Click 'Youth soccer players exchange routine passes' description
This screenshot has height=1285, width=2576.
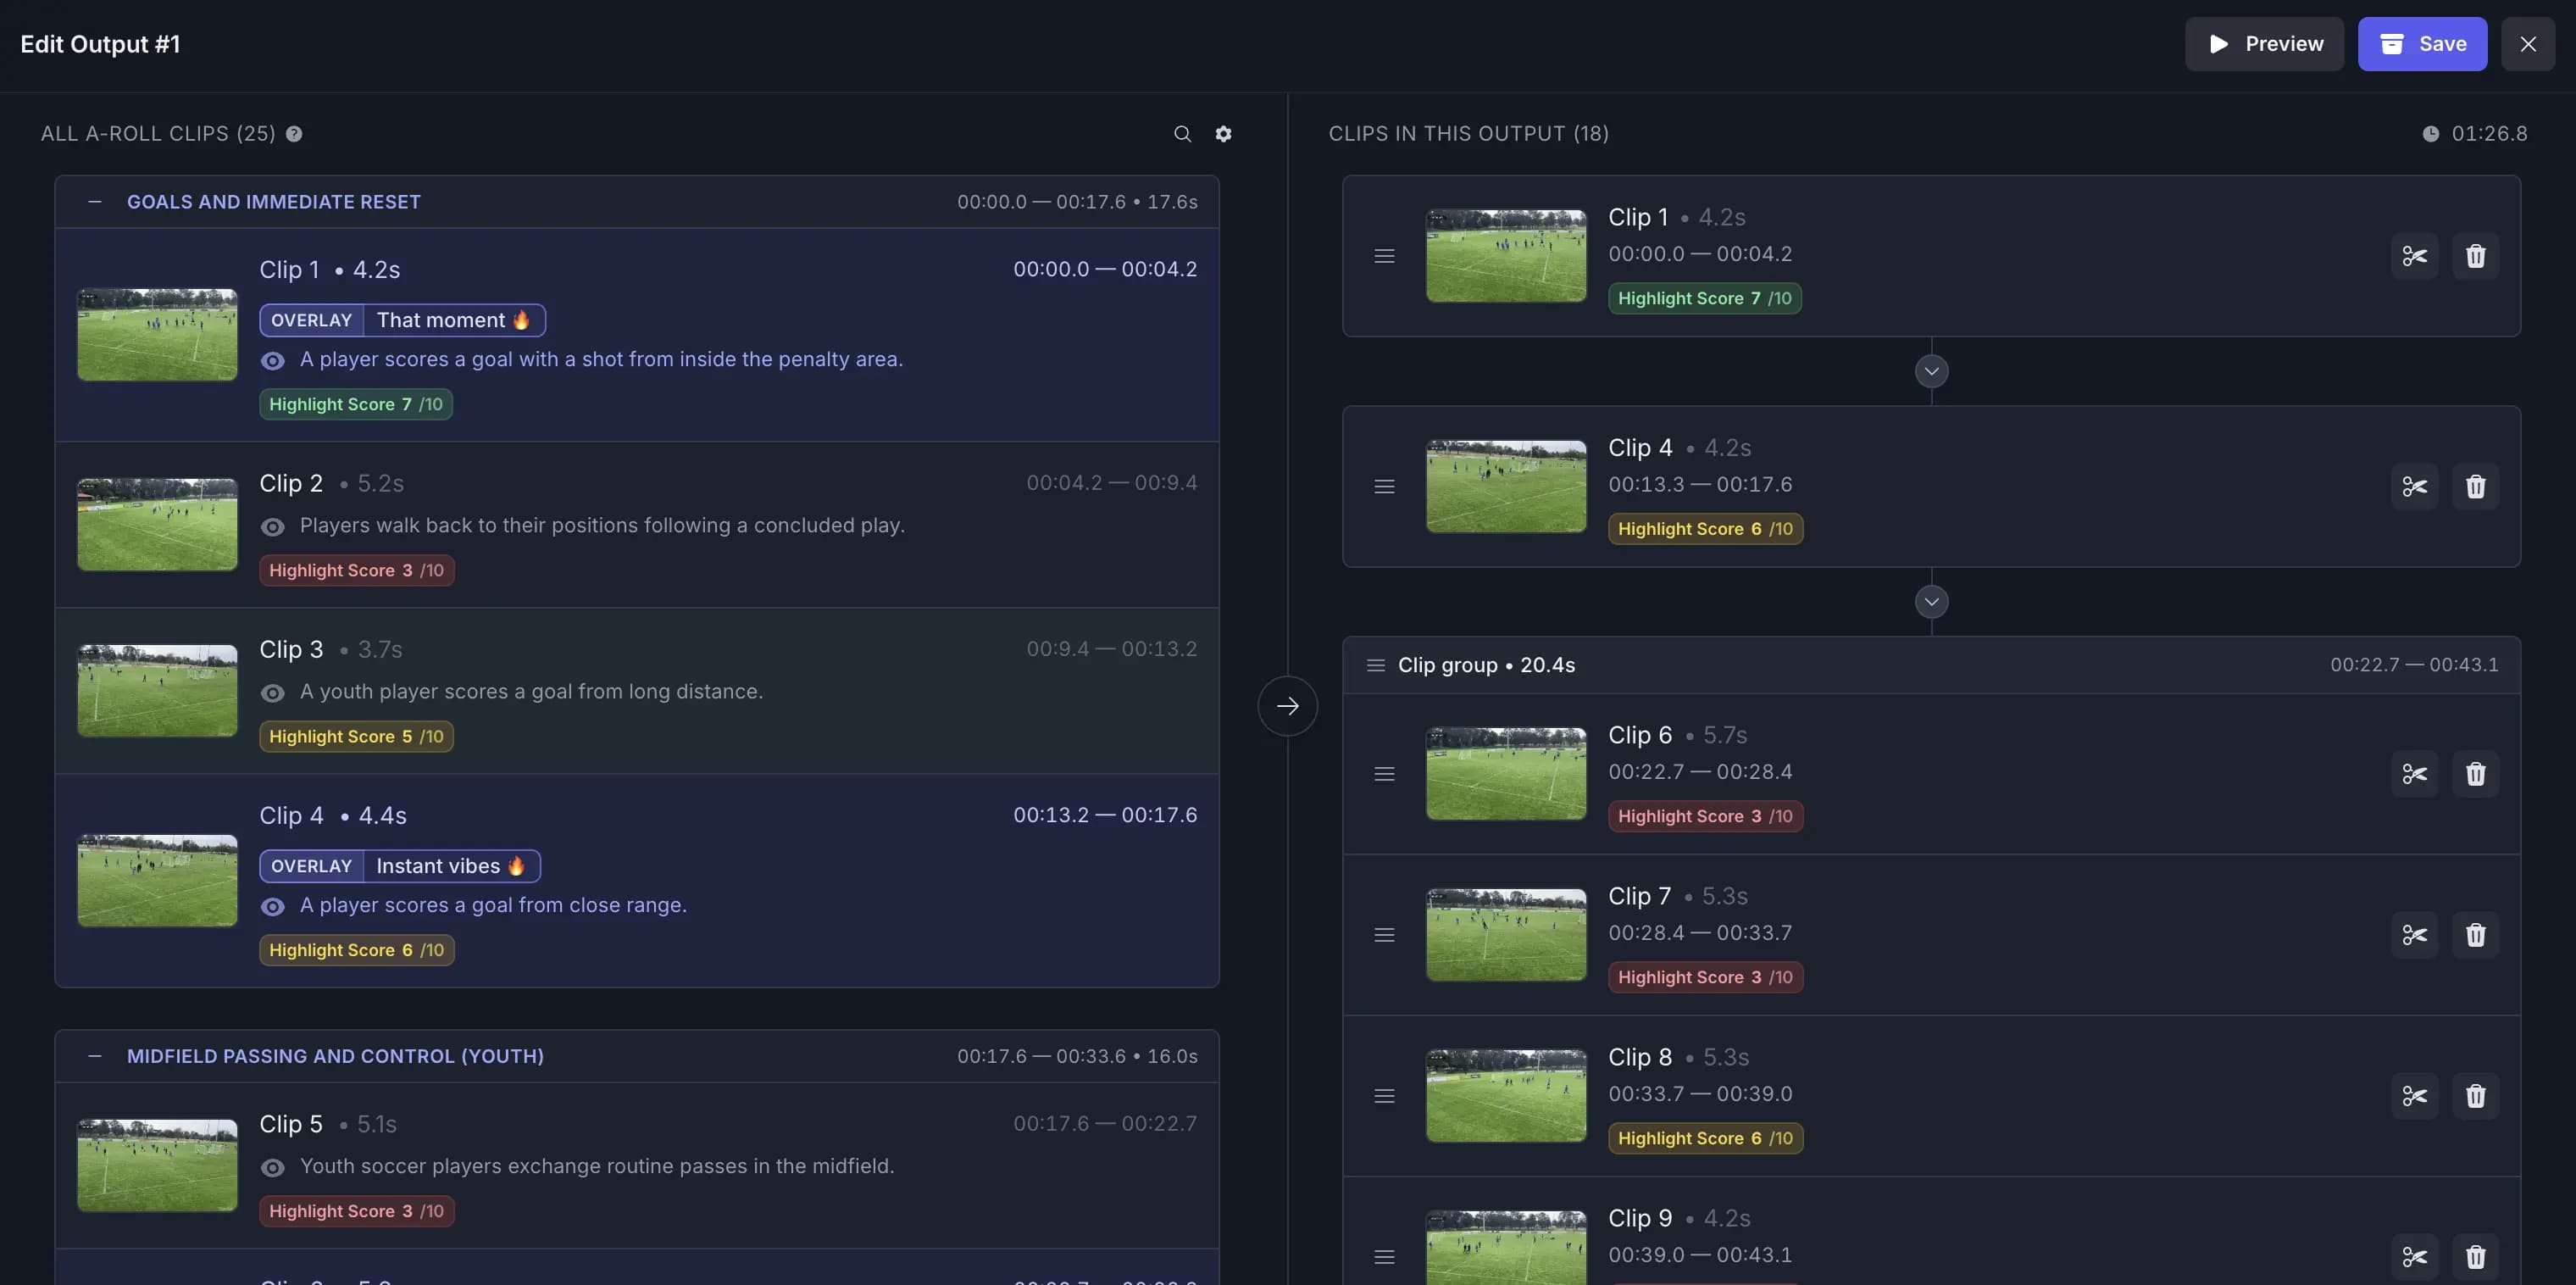click(x=597, y=1166)
